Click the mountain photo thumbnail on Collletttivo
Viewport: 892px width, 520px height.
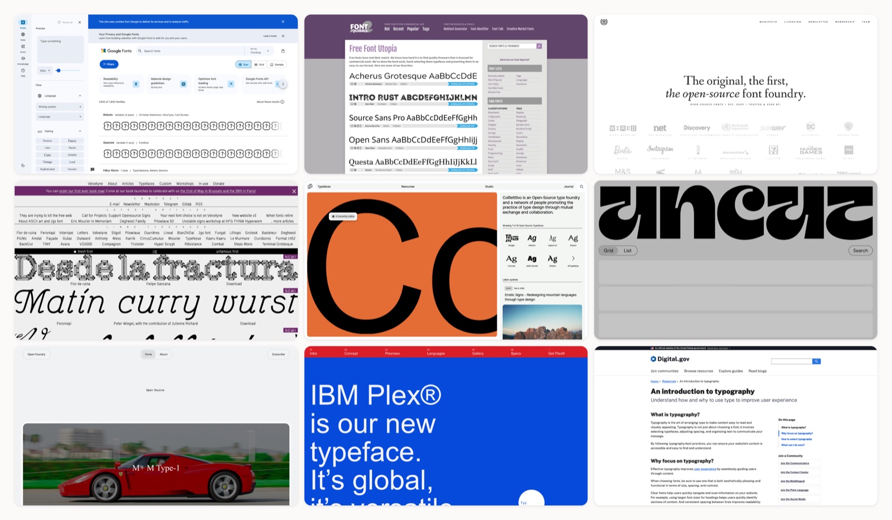click(x=542, y=322)
